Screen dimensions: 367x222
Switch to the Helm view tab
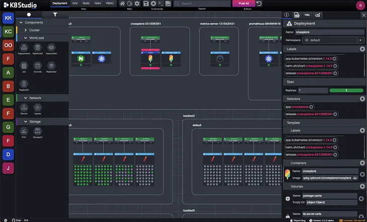click(x=98, y=4)
